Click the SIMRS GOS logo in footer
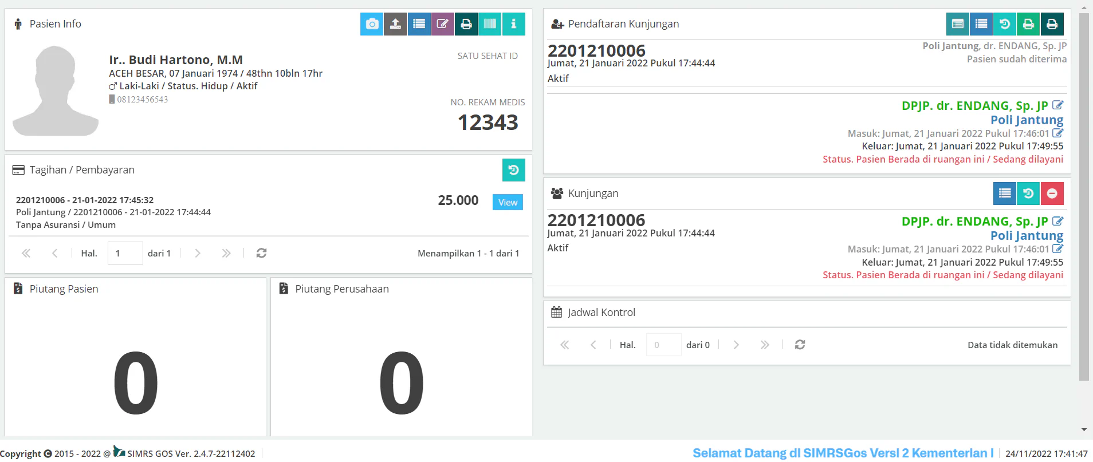 (x=119, y=451)
